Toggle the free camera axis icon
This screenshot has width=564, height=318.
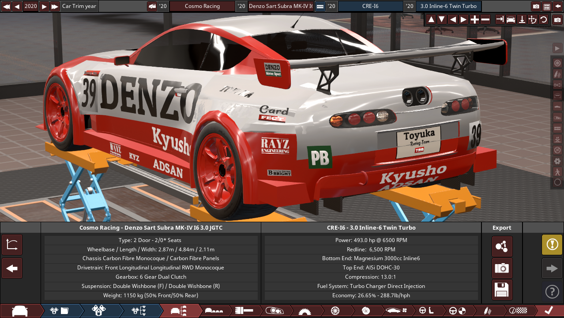point(533,19)
